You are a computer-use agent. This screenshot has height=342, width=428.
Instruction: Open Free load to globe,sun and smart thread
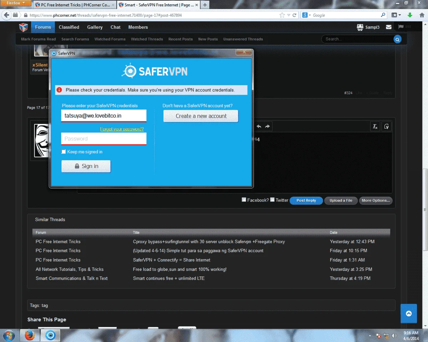180,269
